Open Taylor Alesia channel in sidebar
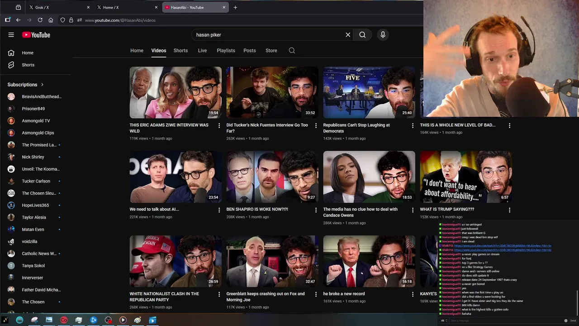This screenshot has height=326, width=579. tap(34, 217)
